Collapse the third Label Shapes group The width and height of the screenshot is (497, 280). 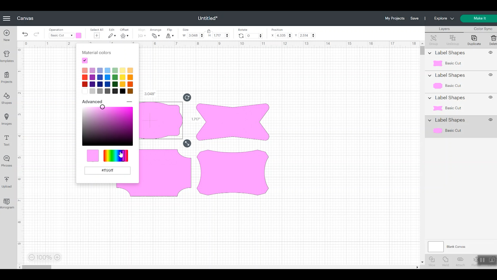click(x=429, y=98)
